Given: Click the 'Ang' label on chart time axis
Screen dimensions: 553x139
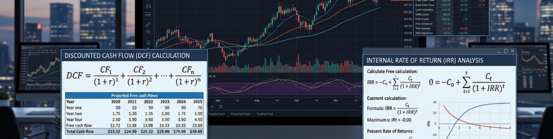Looking at the screenshot, I should tap(257, 101).
